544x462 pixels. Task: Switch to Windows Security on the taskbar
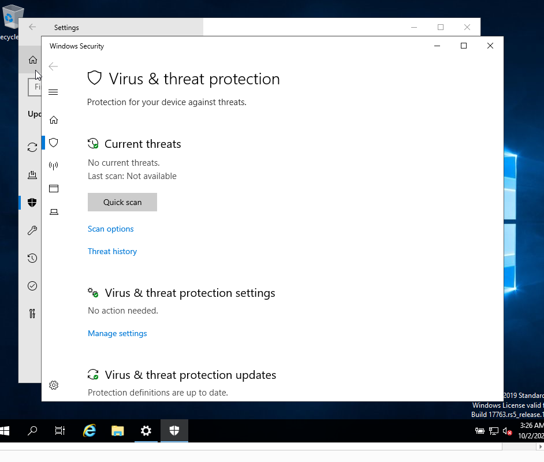pos(174,431)
